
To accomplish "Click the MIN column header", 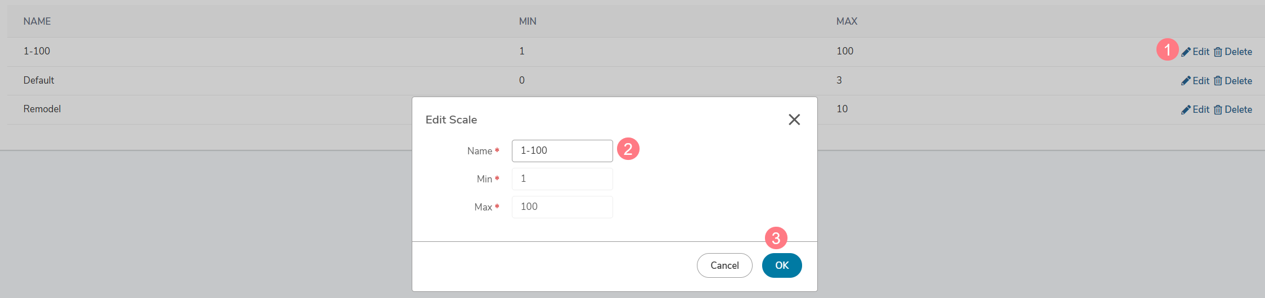I will point(528,21).
